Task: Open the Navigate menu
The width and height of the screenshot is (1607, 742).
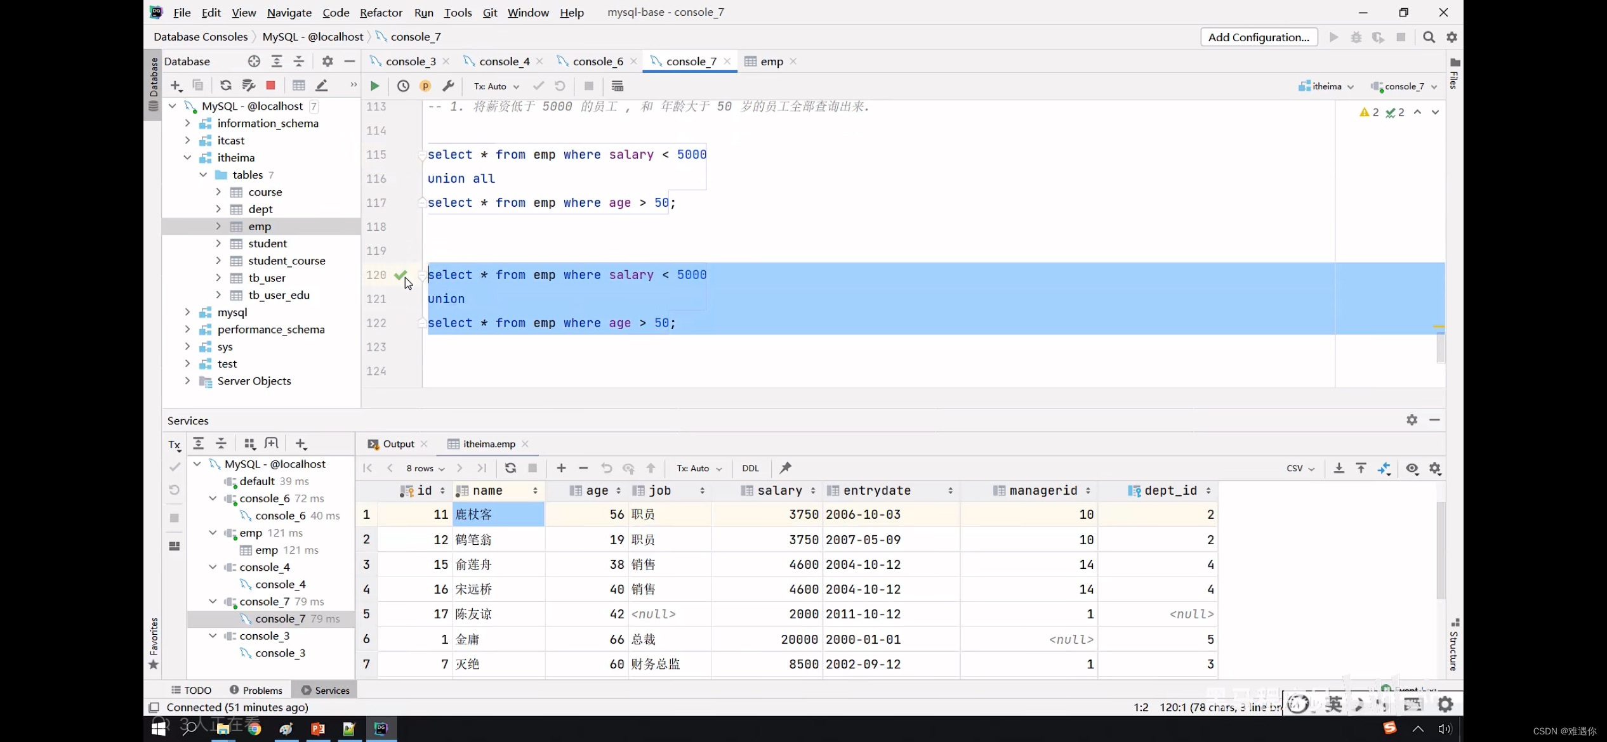Action: [x=289, y=12]
